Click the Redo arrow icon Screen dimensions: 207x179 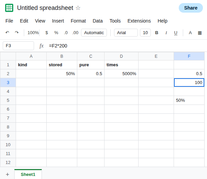17,32
